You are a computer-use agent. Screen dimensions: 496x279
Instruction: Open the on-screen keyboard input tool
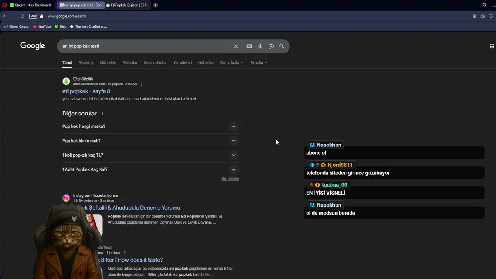(250, 46)
